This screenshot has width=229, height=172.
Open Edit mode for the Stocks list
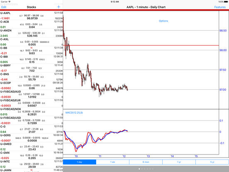point(4,7)
